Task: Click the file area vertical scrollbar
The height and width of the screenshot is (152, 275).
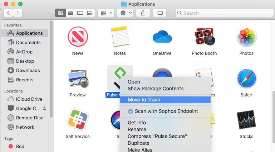Action: [x=274, y=117]
